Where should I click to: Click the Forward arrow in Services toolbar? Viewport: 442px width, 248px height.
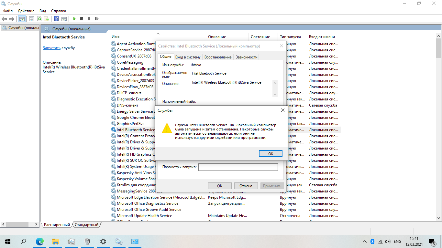point(12,19)
